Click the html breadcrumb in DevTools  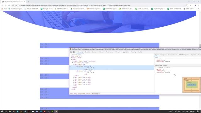[x=71, y=94]
